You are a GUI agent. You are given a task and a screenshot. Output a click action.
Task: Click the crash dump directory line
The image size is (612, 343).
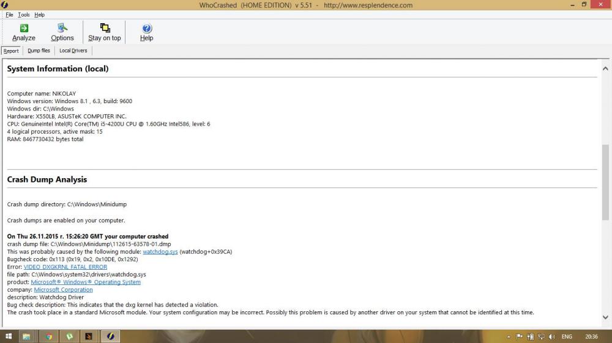(67, 204)
